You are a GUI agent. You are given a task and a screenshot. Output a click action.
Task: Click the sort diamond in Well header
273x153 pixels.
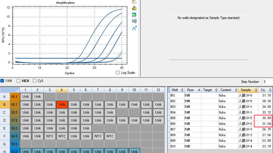click(x=182, y=90)
